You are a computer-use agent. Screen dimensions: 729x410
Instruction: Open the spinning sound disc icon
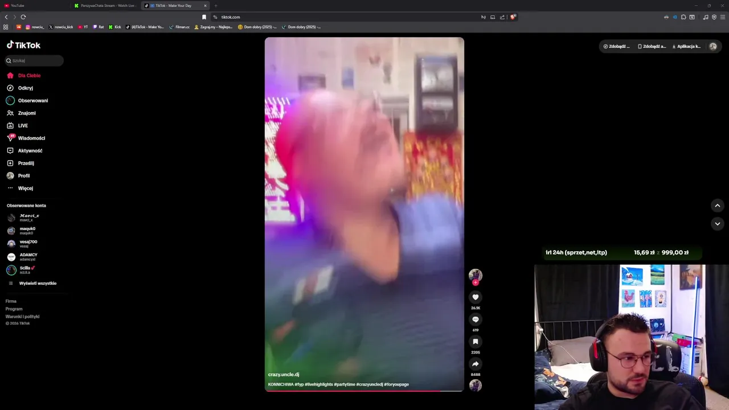[x=476, y=386]
